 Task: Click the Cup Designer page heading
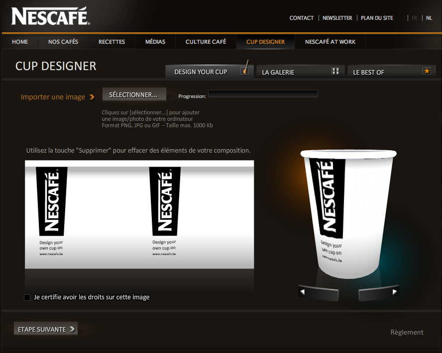click(56, 66)
